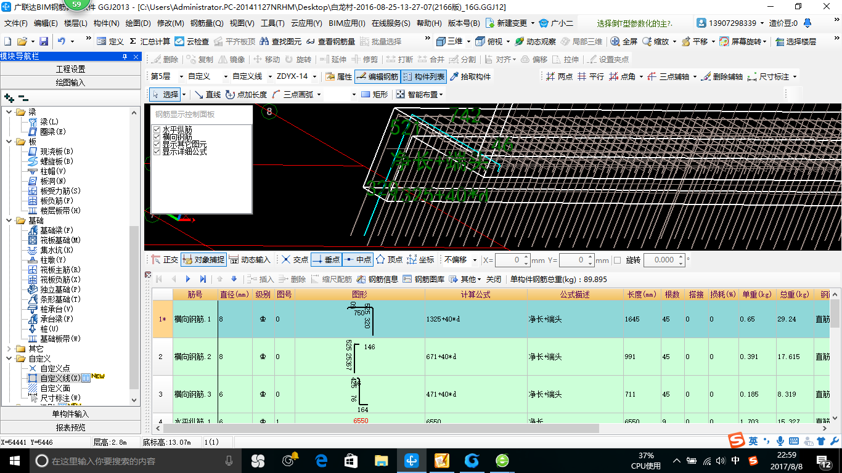Choose 点加长度 (Point Plus Length) tool
The image size is (842, 473).
pyautogui.click(x=246, y=94)
